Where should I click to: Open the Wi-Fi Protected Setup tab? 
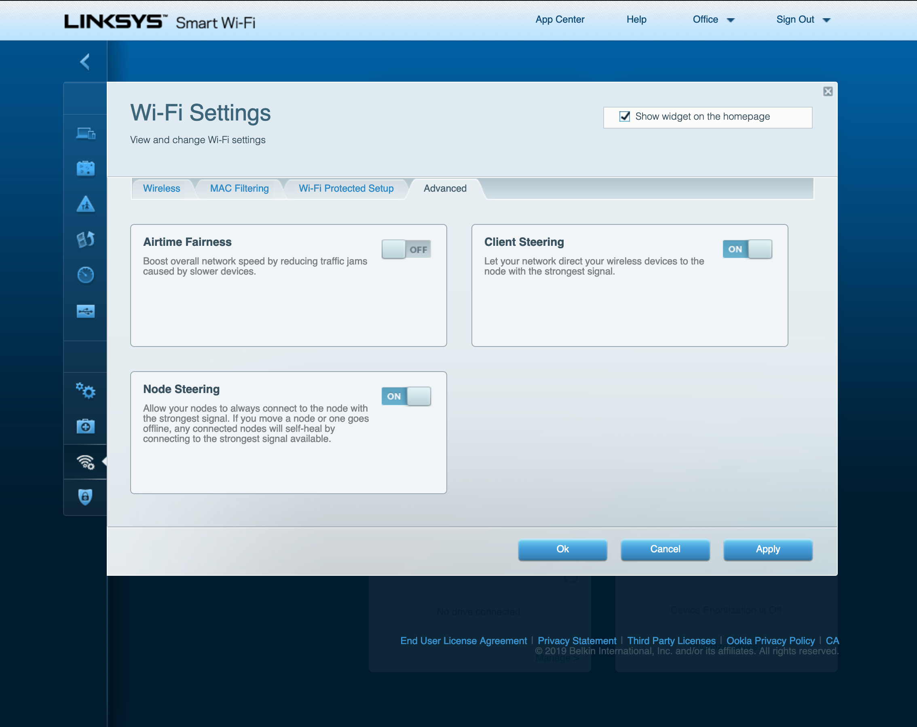click(x=346, y=188)
